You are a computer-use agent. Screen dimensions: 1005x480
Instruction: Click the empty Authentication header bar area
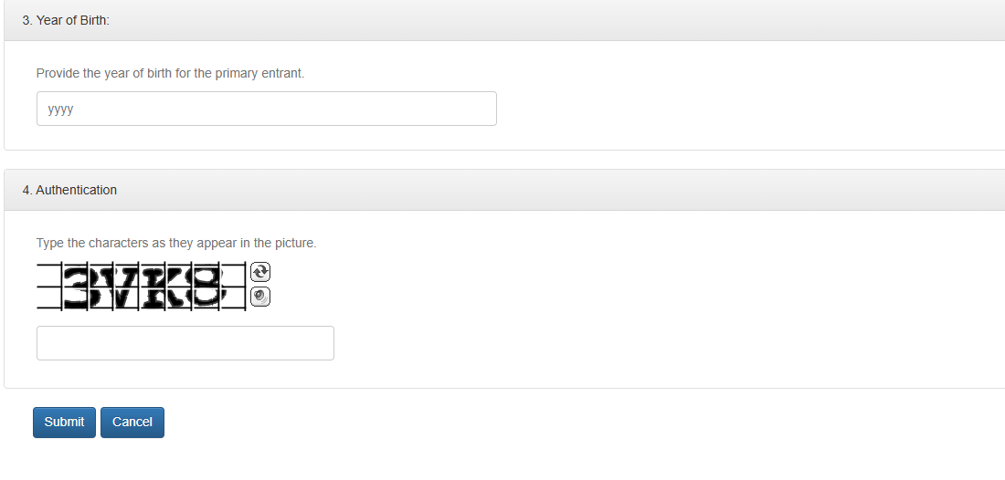(x=548, y=190)
